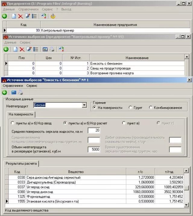Screen dimensions: 193x216
Task: Open Сервис menu in Предприятия window
Action: 47,9
